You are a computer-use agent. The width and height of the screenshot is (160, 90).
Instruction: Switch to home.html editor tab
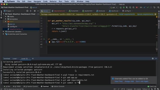click(x=74, y=11)
